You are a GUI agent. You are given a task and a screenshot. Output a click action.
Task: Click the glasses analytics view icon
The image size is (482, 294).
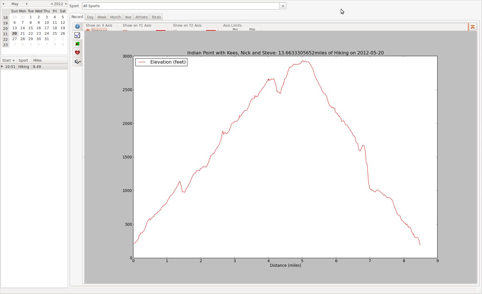(x=77, y=62)
